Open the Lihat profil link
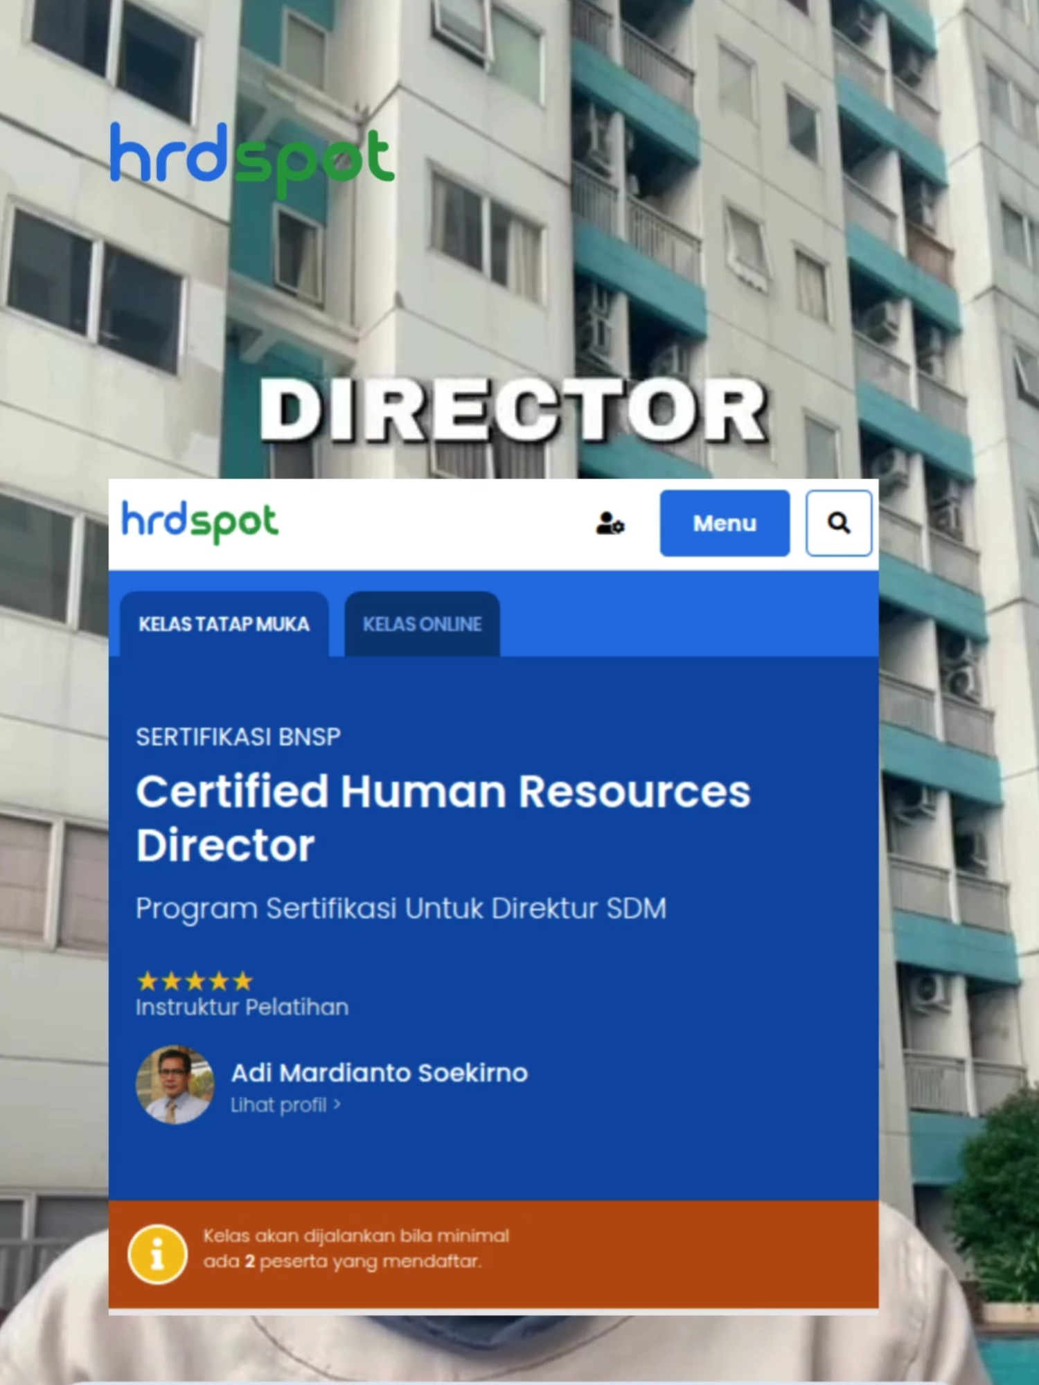1039x1385 pixels. (285, 1105)
